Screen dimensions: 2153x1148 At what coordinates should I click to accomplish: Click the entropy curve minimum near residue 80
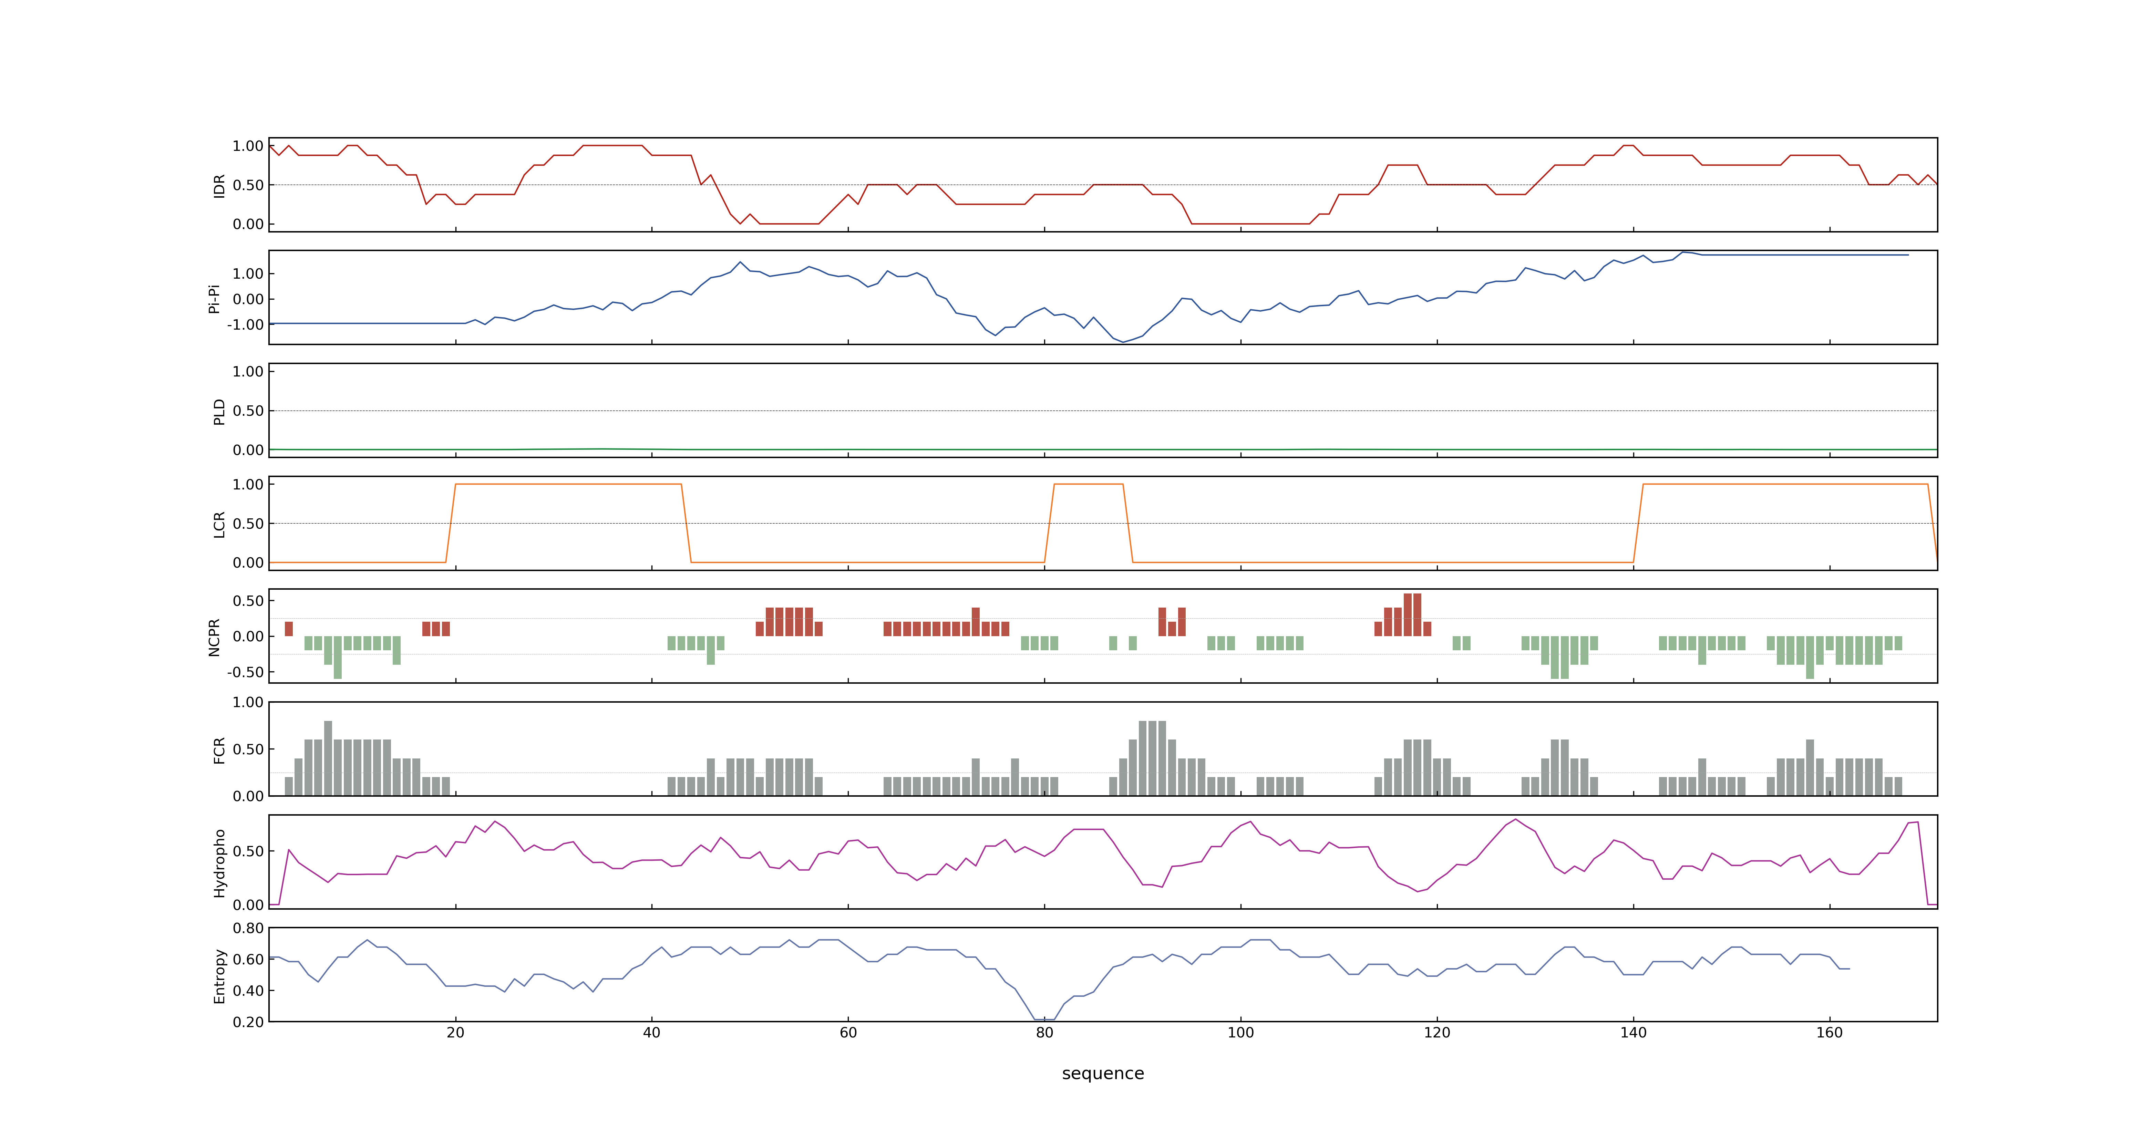[x=1045, y=1019]
